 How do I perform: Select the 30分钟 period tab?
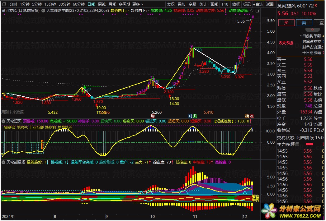tap(64, 4)
